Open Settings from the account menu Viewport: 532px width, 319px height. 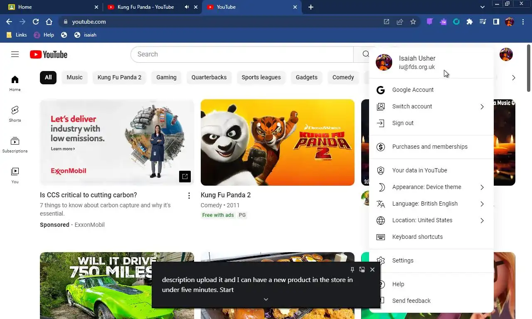click(431, 260)
